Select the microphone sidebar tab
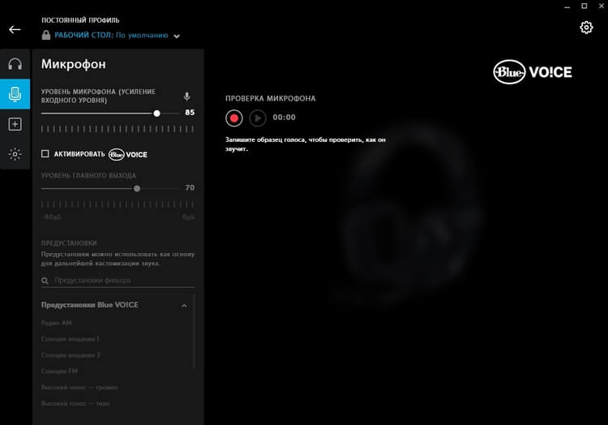The image size is (608, 425). [15, 94]
